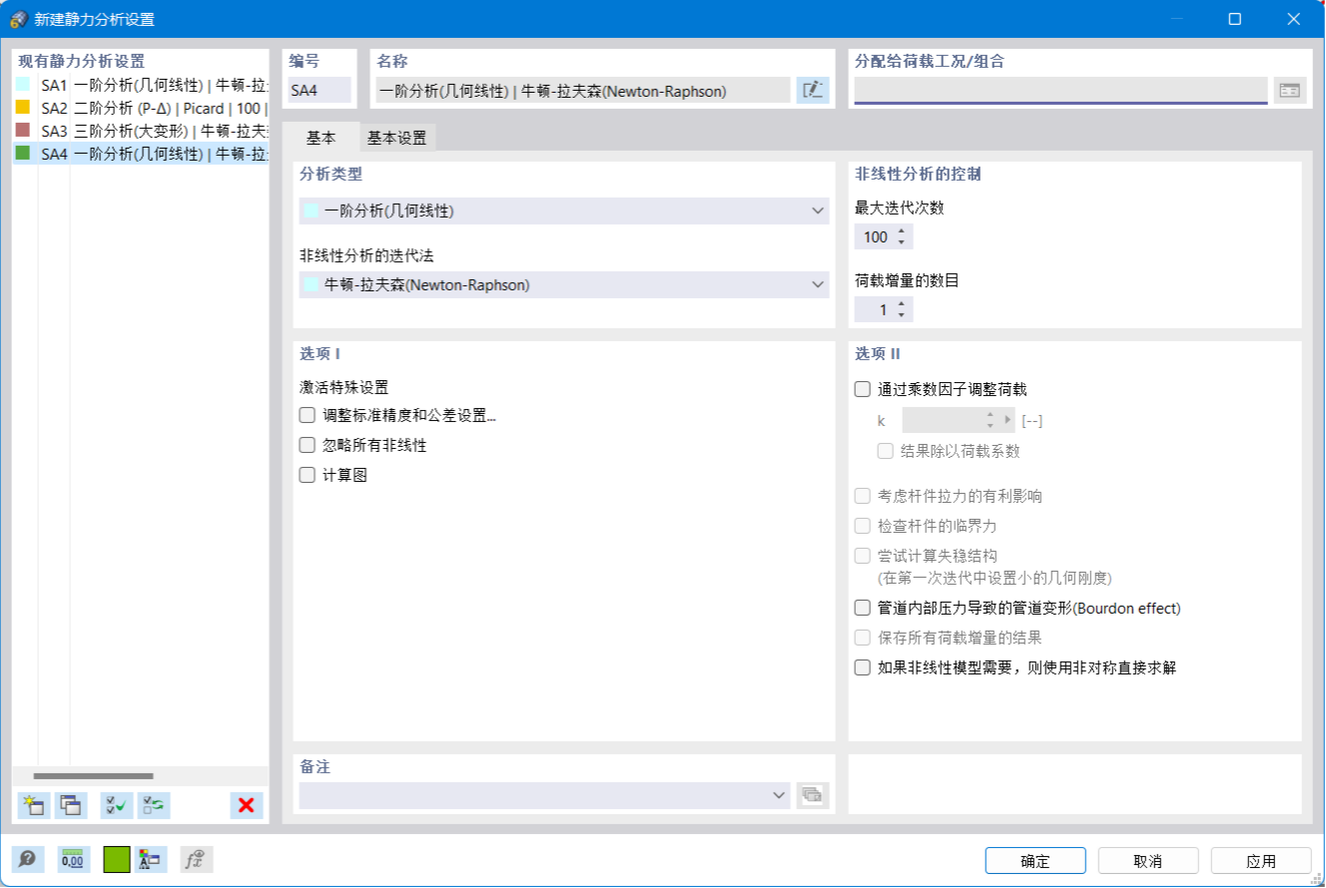Click the 分配给荷载工况/组合 field
The height and width of the screenshot is (888, 1326).
(x=1060, y=90)
